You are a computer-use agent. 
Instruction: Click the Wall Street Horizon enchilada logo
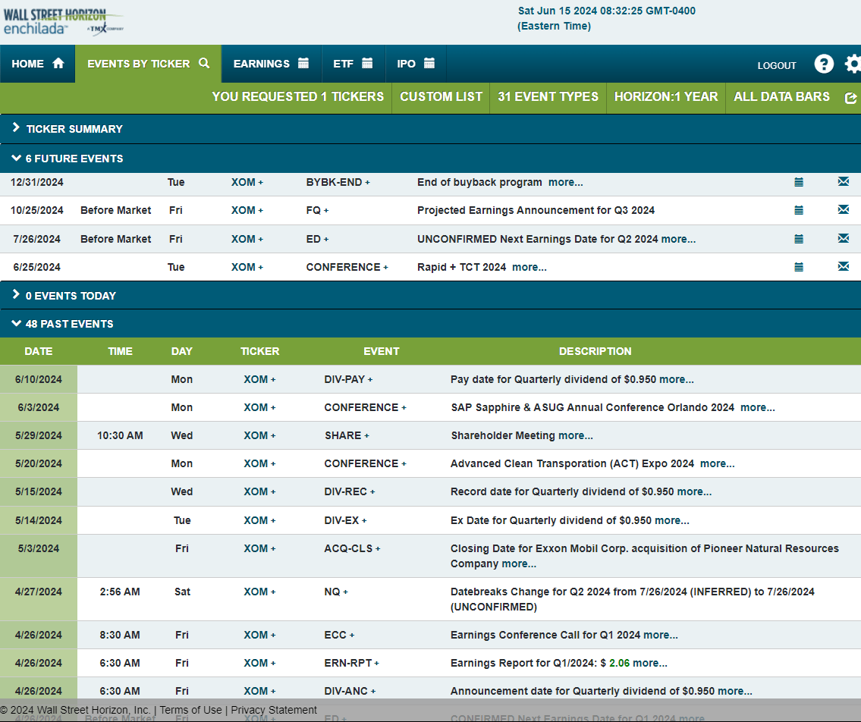(63, 22)
